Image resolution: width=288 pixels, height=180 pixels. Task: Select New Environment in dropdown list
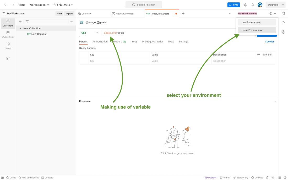coord(257,30)
